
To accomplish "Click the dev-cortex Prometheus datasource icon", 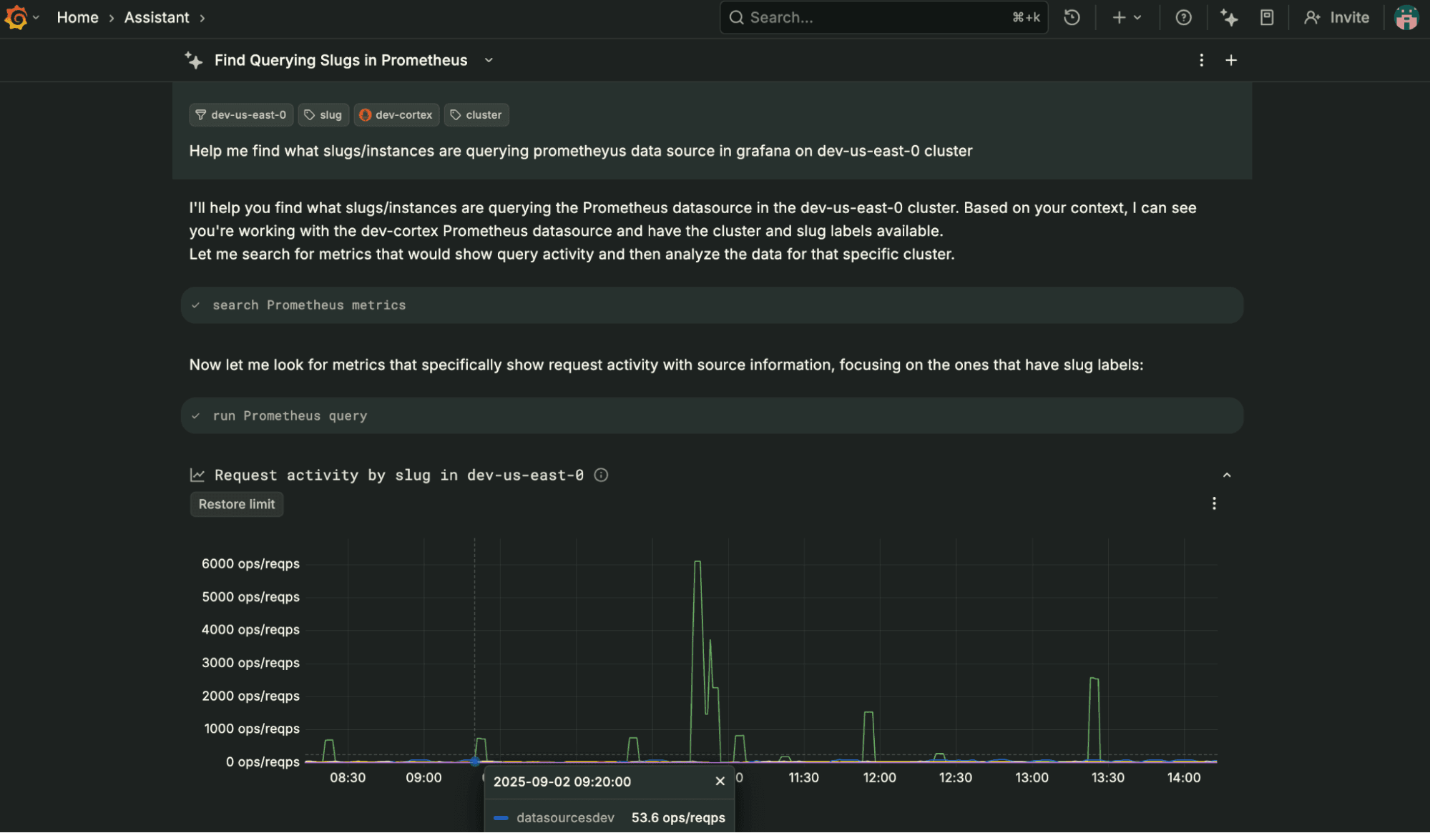I will tap(366, 114).
